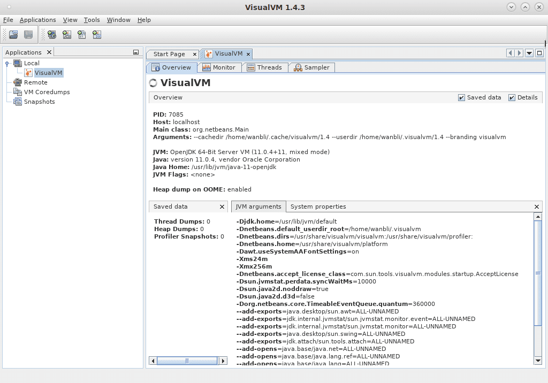Click the VisualVM application icon in tree
The image size is (548, 383).
(28, 73)
